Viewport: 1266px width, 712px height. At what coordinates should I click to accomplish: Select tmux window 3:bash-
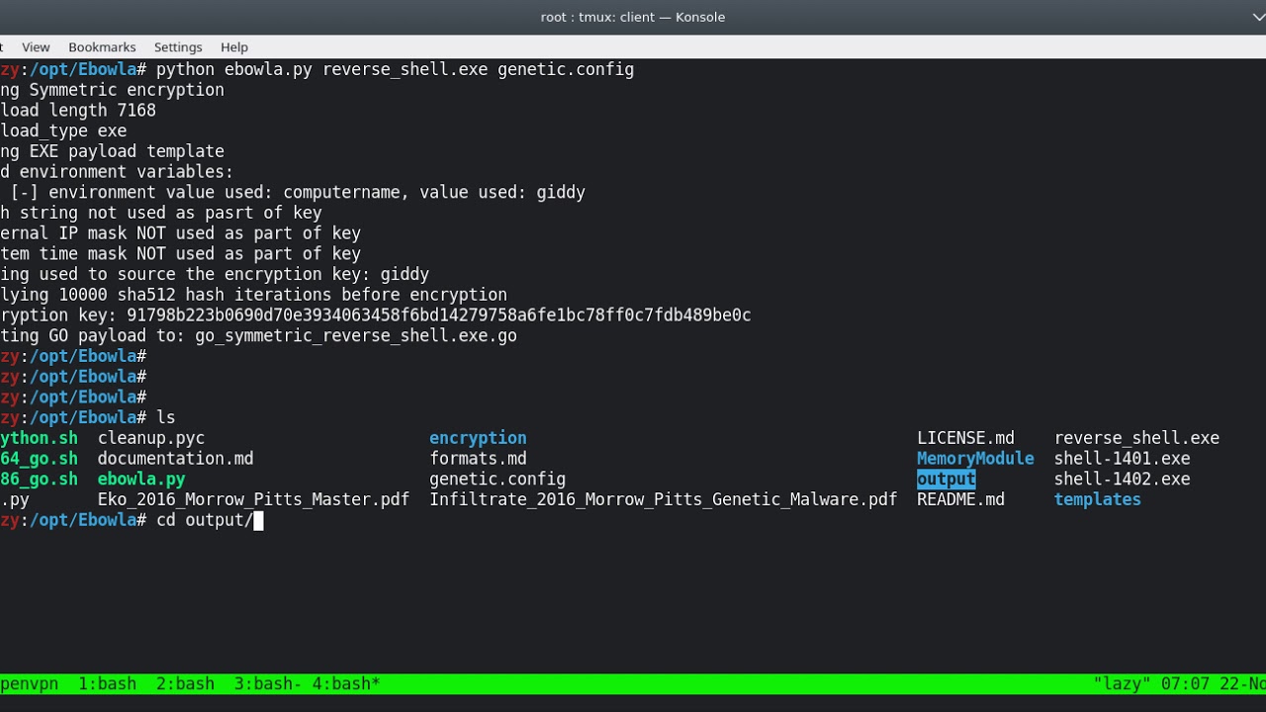tap(268, 683)
